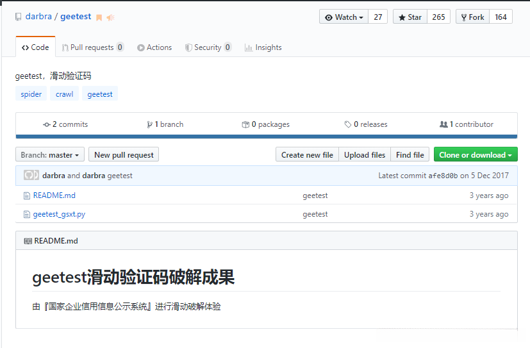
Task: Select the crawl topic tag
Action: coord(64,94)
